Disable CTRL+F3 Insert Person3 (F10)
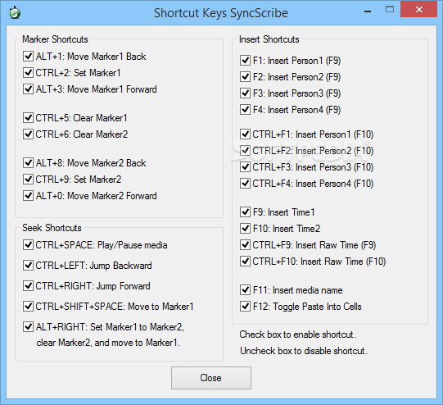443x405 pixels. 245,167
